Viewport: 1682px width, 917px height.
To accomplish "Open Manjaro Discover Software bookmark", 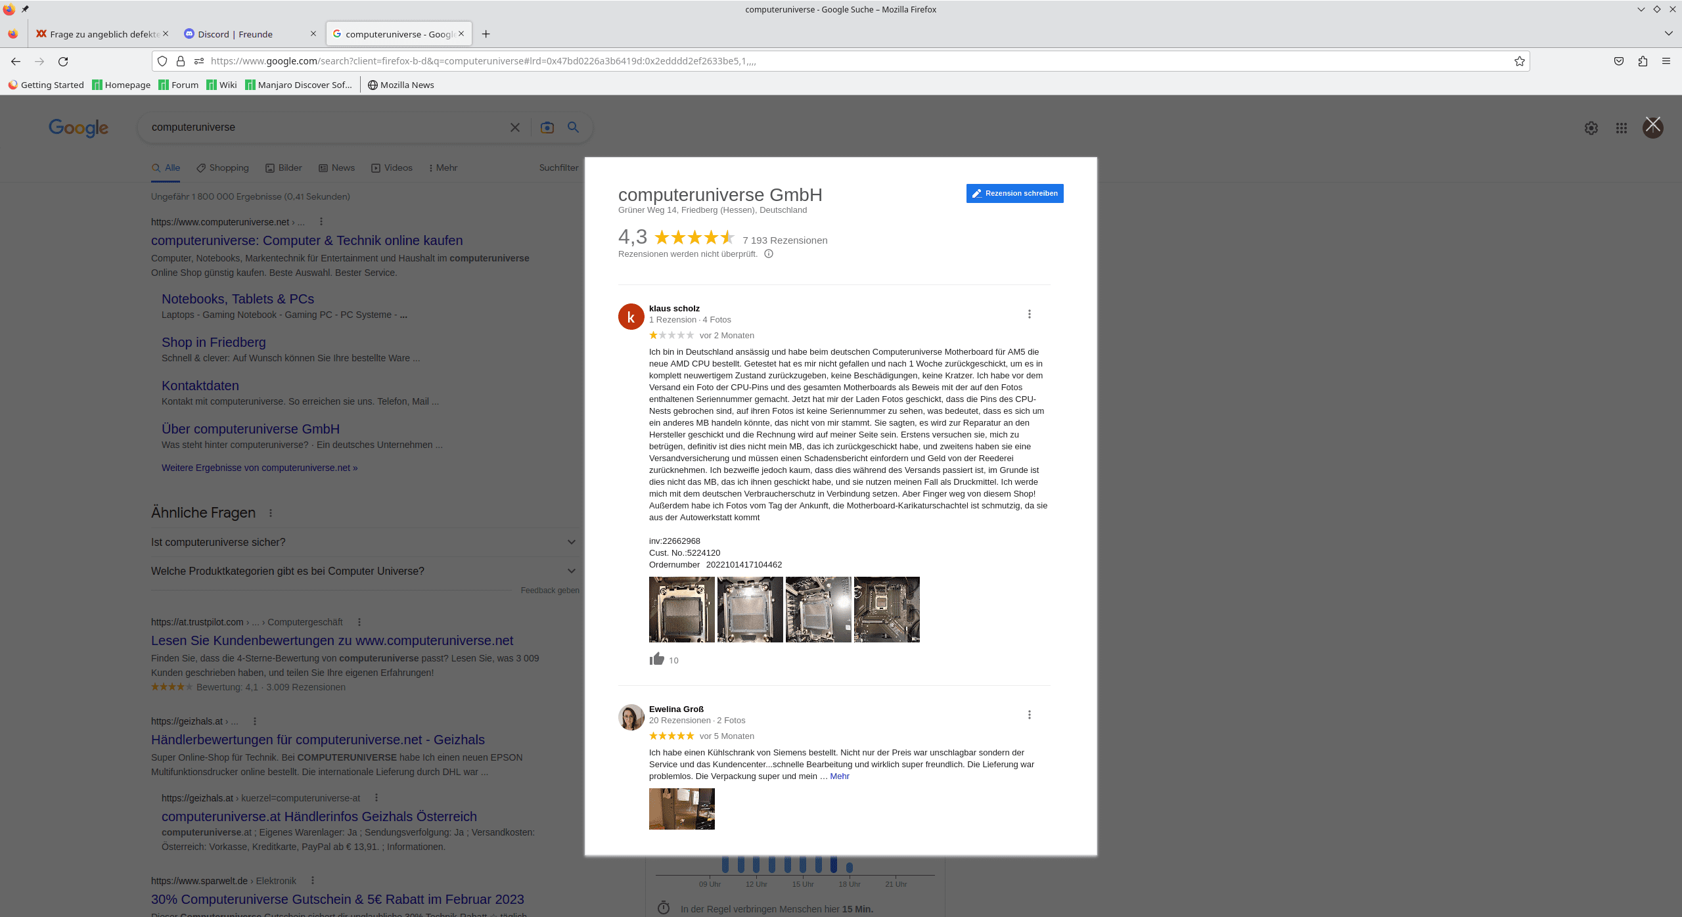I will coord(299,85).
